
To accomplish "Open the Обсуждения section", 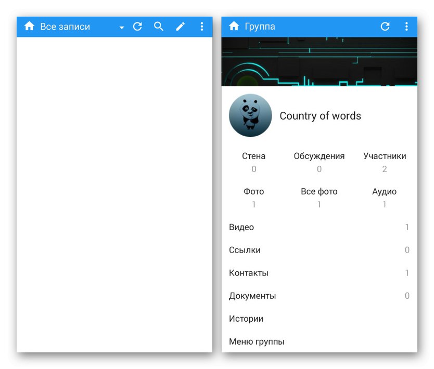I will [319, 162].
